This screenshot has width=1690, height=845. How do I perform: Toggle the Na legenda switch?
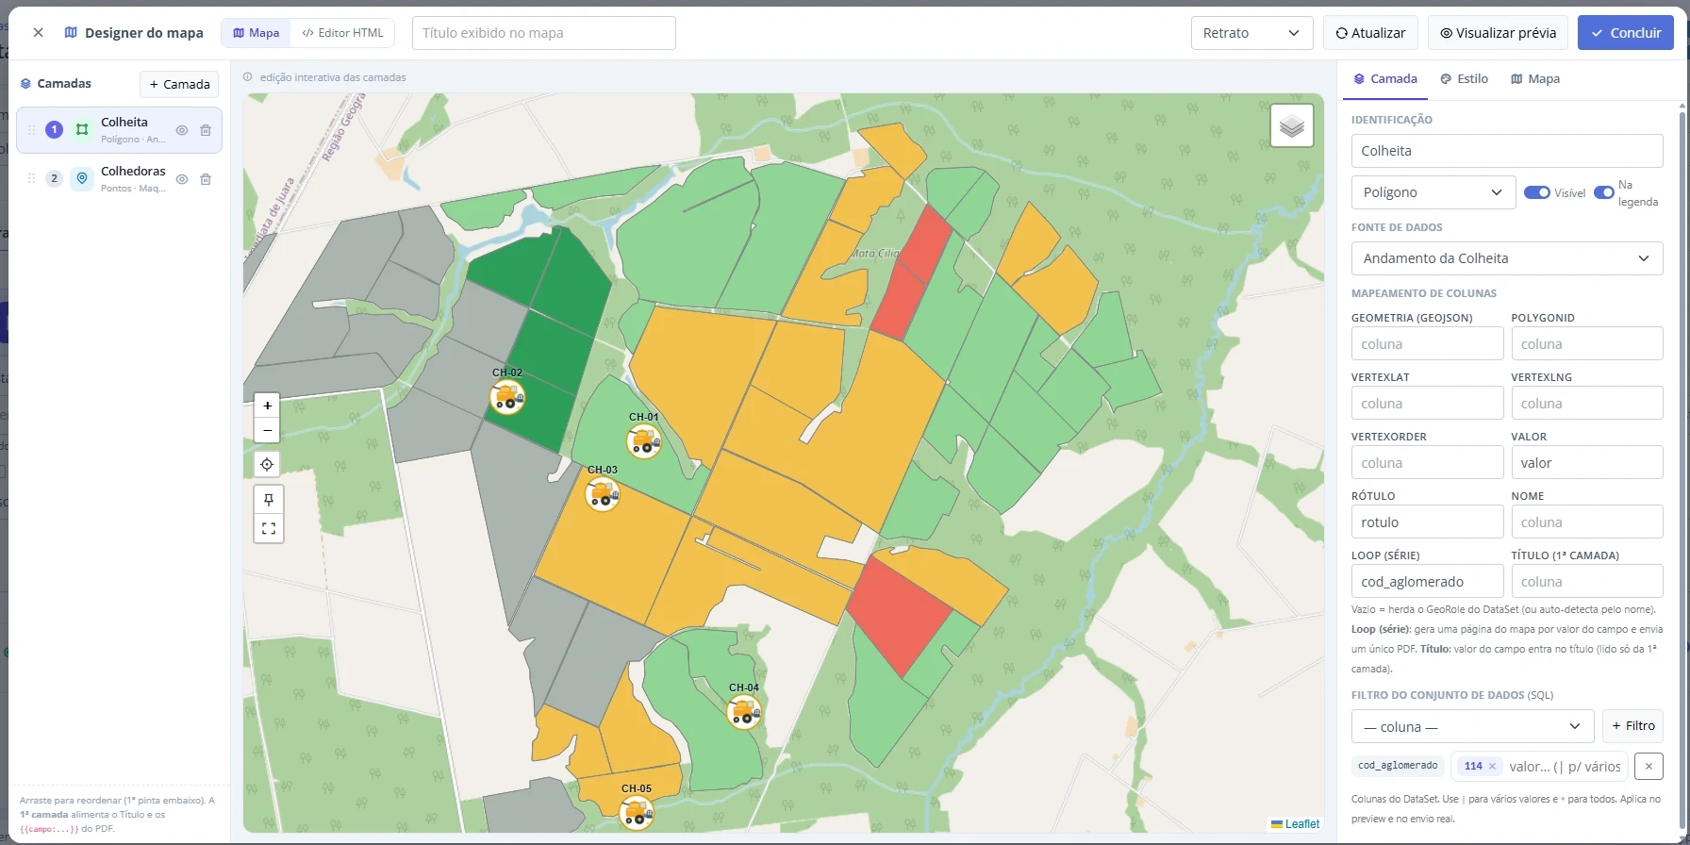[x=1604, y=192]
